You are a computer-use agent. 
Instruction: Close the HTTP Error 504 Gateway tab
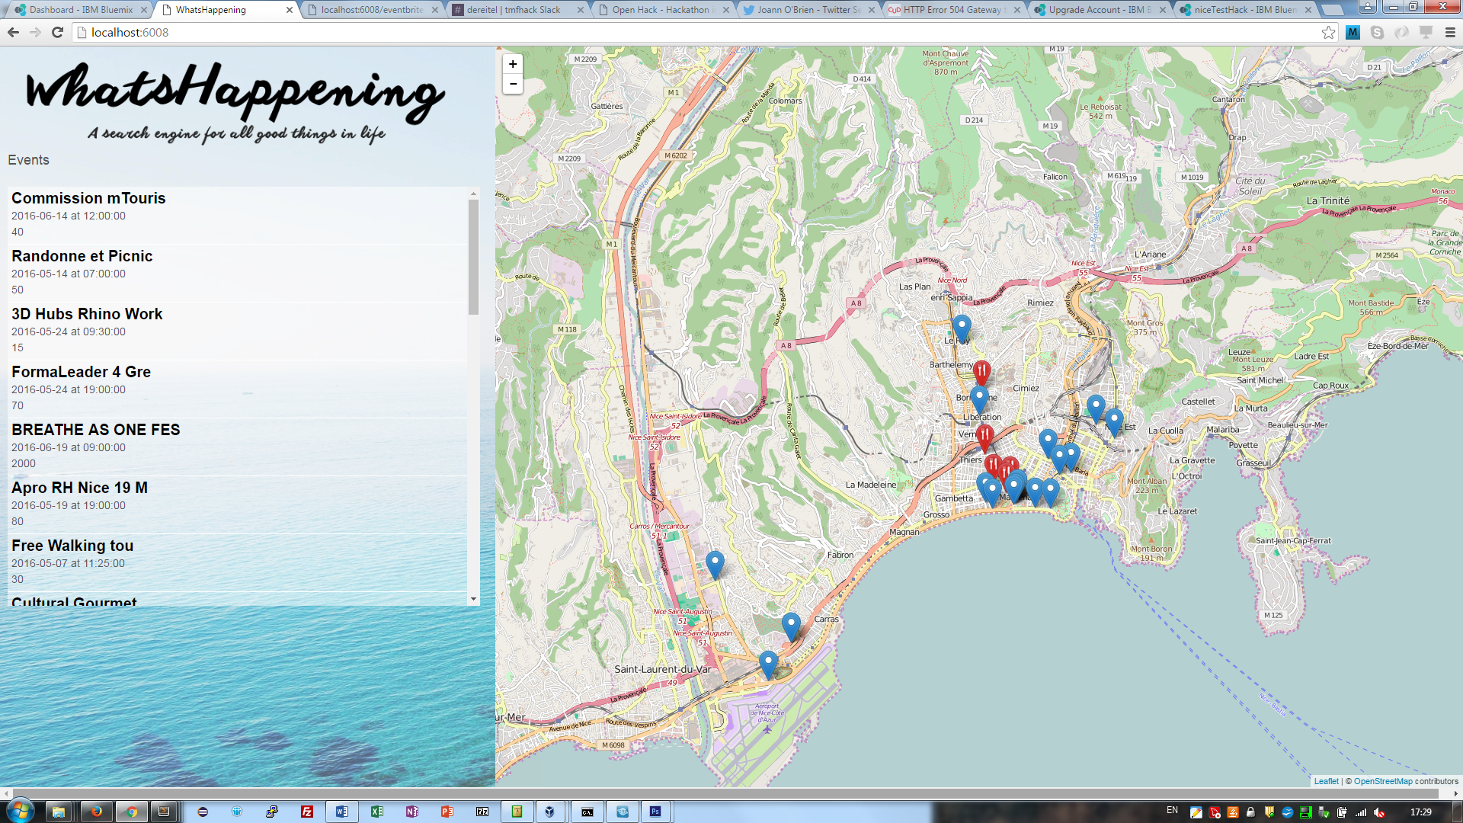[1016, 10]
